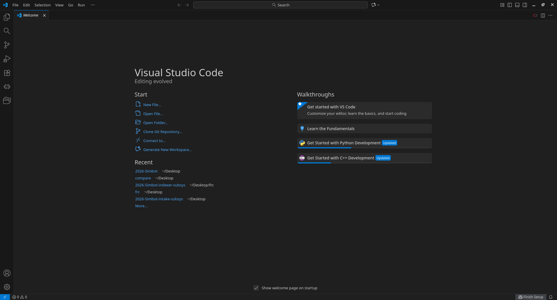Open the Source Control view

point(7,45)
